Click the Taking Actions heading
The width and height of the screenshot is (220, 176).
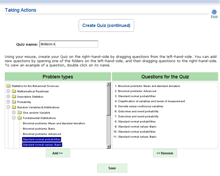coord(21,10)
